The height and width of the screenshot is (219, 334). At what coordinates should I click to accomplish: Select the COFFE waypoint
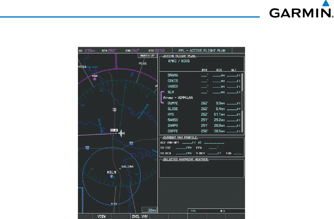coord(173,131)
